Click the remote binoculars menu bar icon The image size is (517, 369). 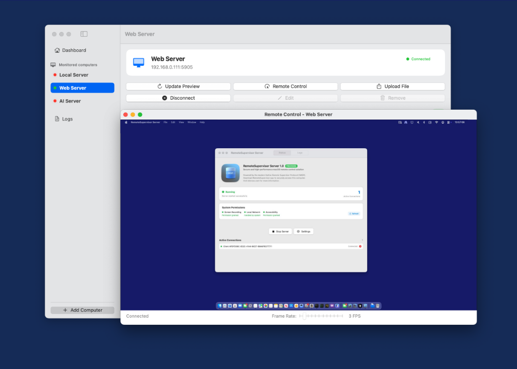click(x=406, y=122)
